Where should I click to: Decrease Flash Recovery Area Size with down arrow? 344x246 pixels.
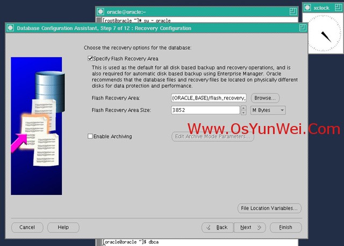243,113
